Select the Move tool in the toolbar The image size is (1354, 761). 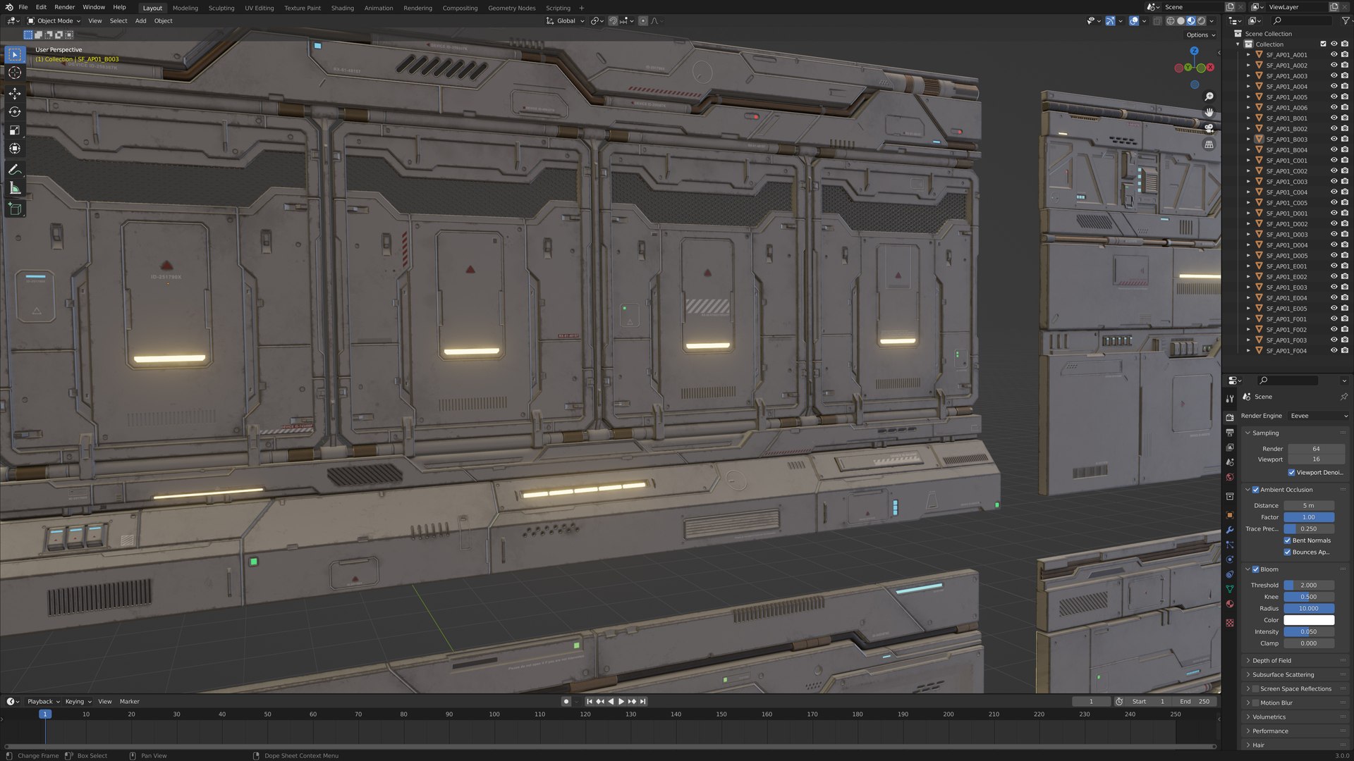point(15,93)
